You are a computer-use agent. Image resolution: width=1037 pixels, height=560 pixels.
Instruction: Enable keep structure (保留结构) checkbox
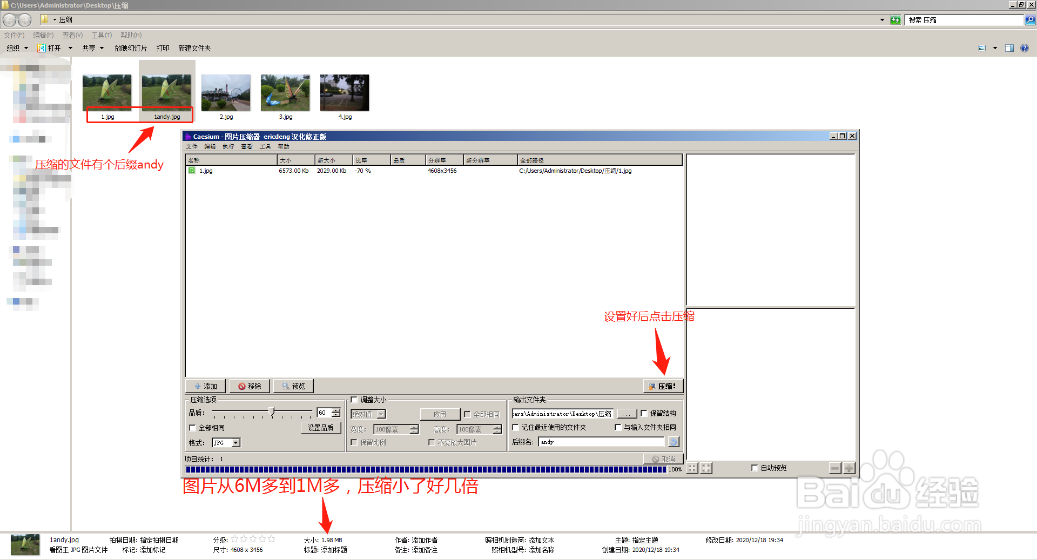click(x=644, y=413)
